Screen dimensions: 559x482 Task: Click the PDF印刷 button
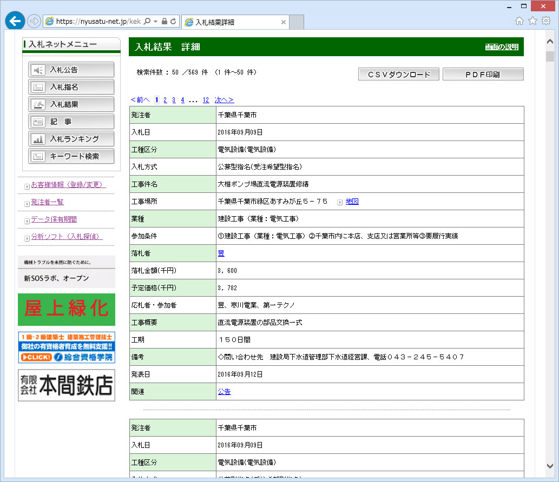click(x=483, y=74)
